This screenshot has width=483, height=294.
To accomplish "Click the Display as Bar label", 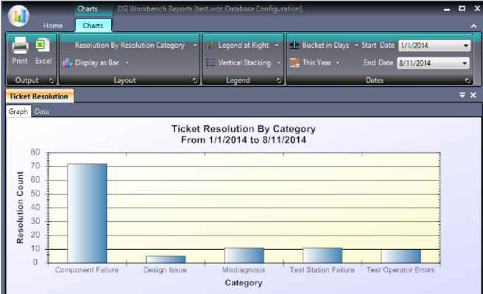I will pos(97,63).
